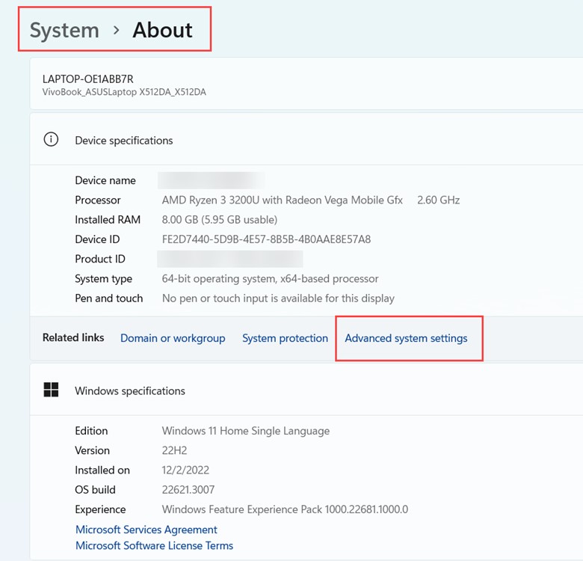Open System protection link
Viewport: 583px width, 561px height.
pyautogui.click(x=286, y=338)
